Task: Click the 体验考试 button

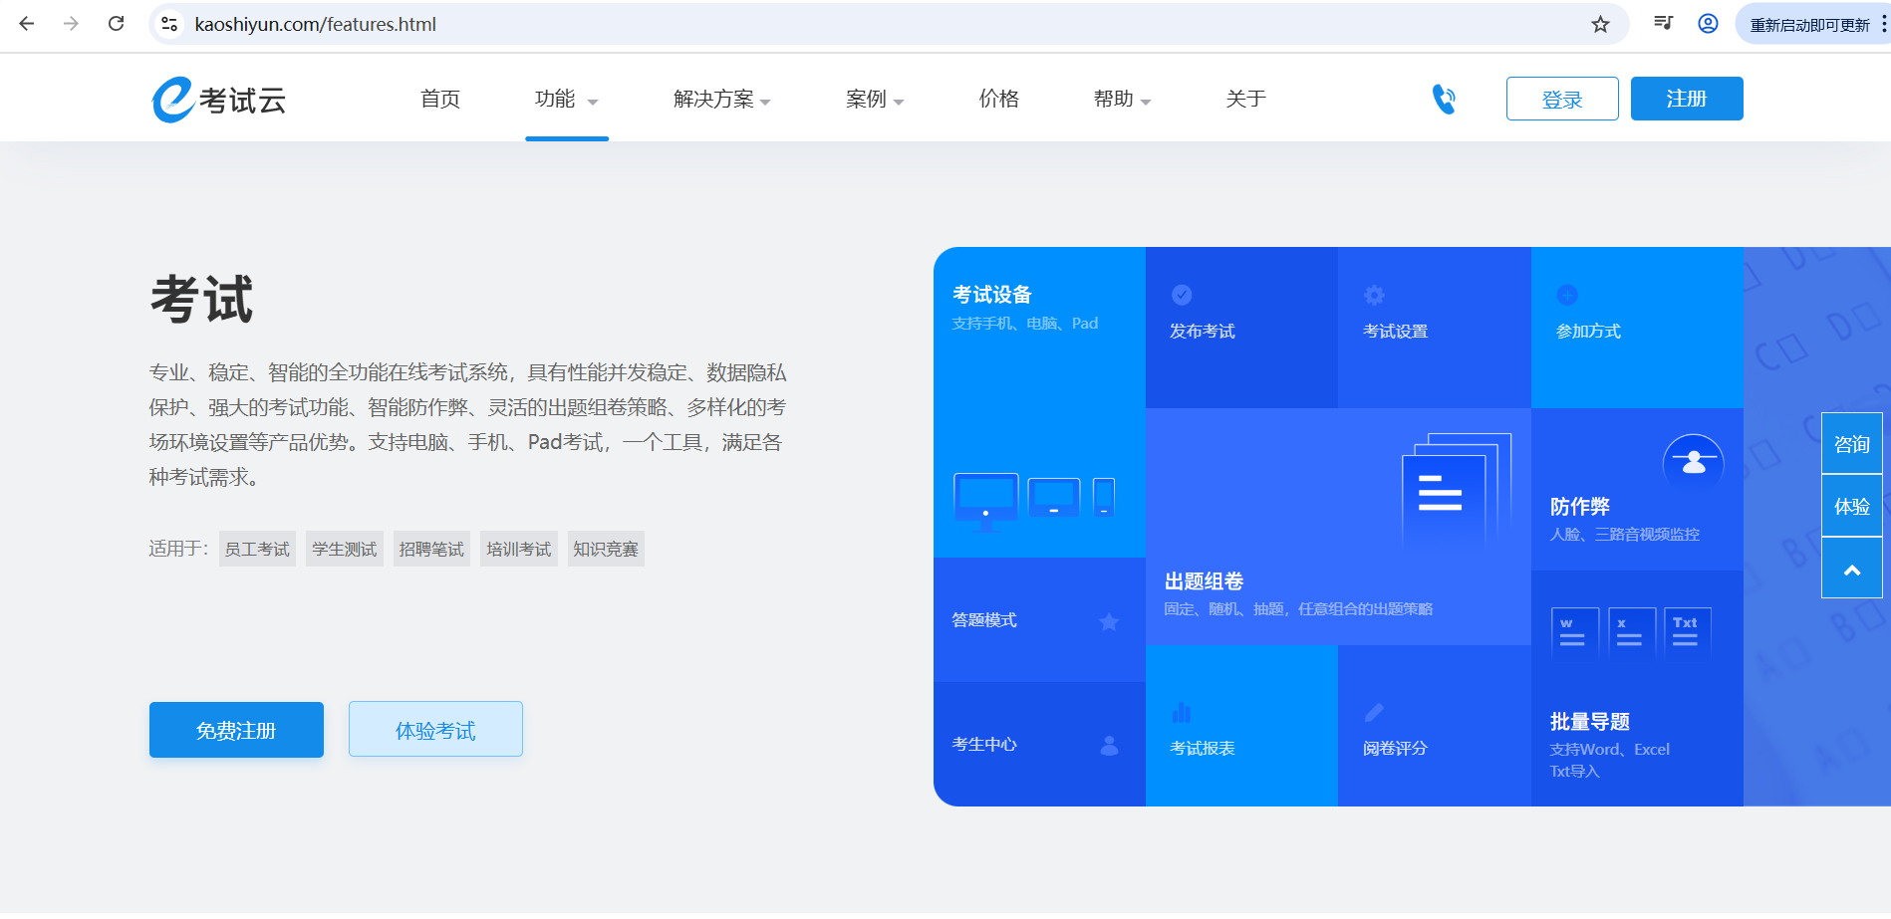Action: tap(435, 730)
